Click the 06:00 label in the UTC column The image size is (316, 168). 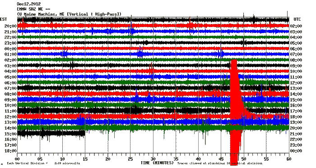tap(296, 49)
